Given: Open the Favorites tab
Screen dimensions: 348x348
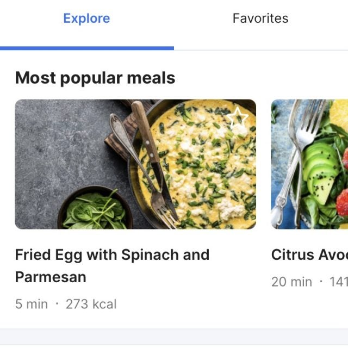Looking at the screenshot, I should tap(260, 18).
